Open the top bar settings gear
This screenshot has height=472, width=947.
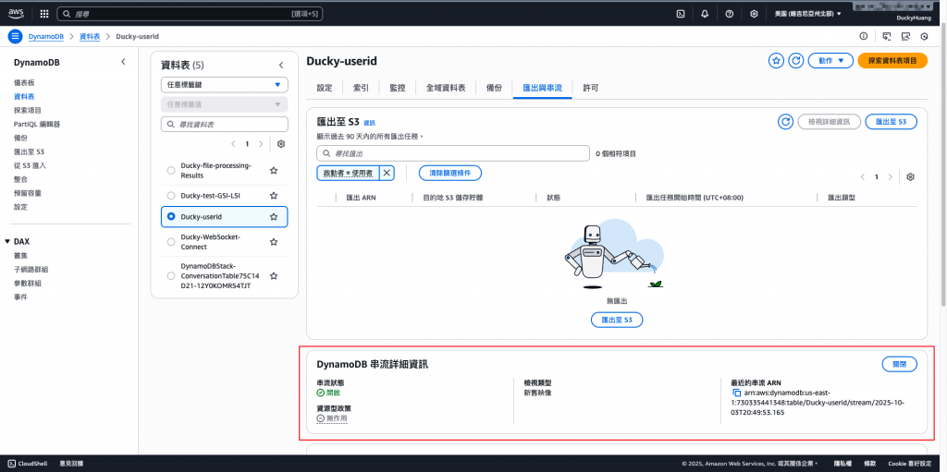(754, 14)
